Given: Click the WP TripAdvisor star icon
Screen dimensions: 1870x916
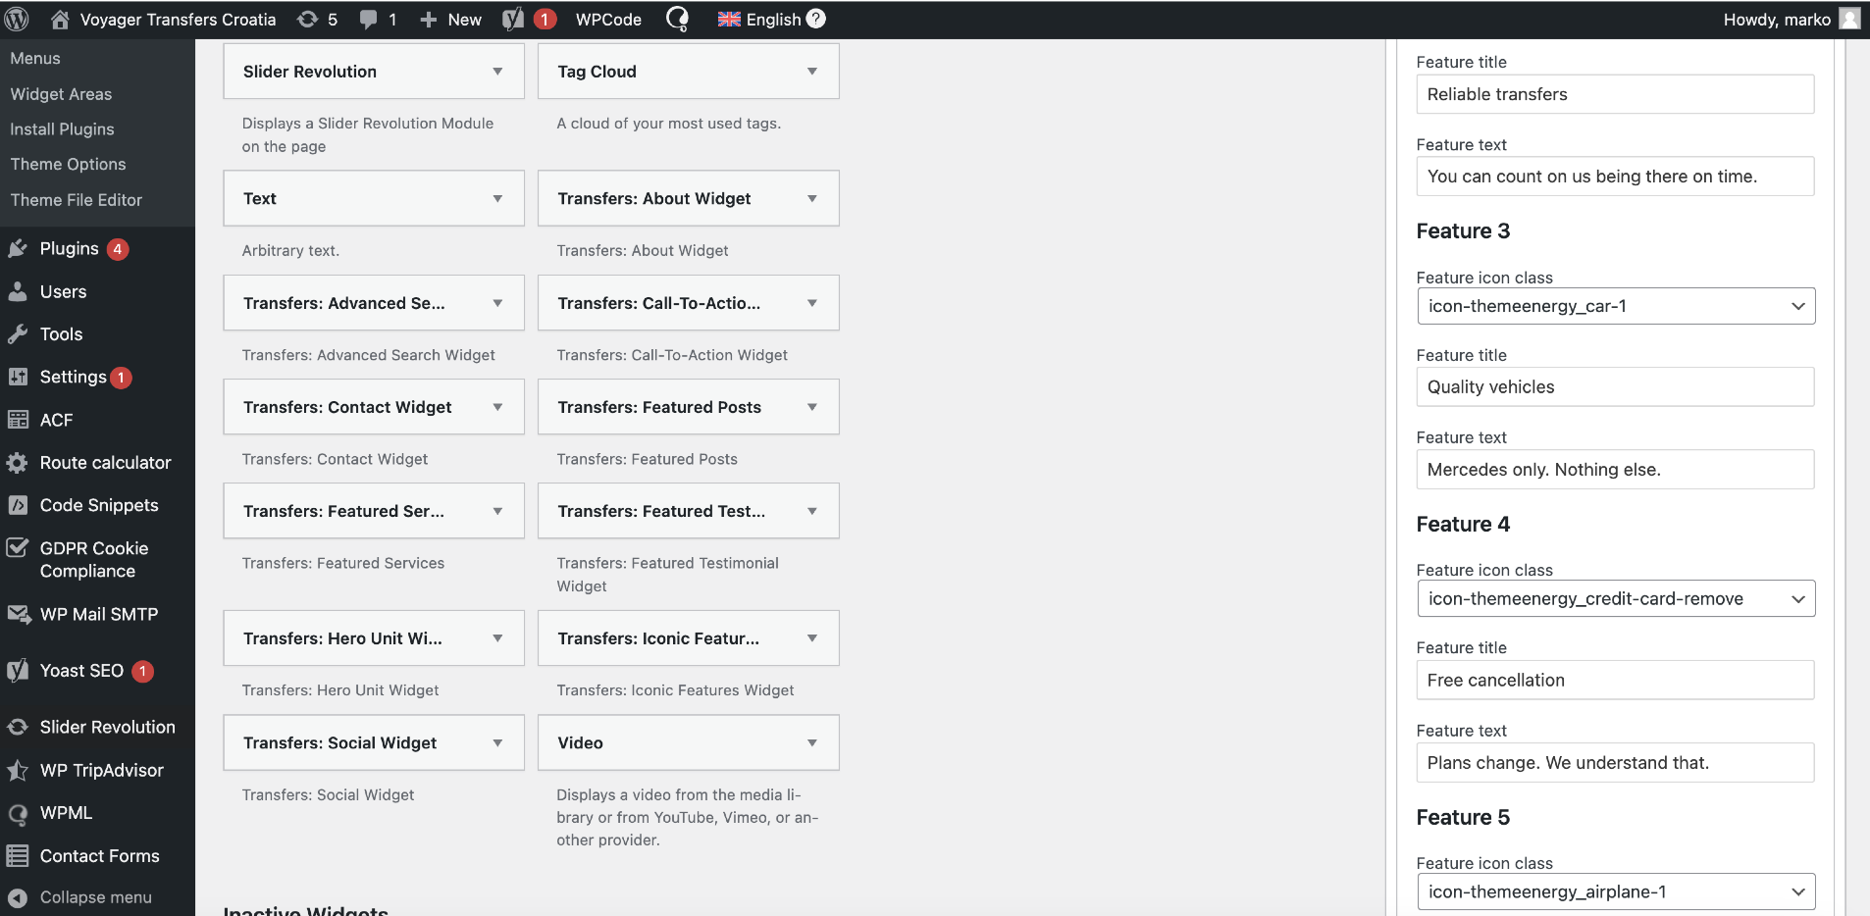Looking at the screenshot, I should 18,770.
